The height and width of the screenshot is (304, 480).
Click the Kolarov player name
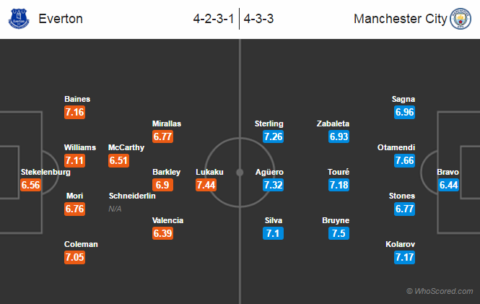[x=401, y=244]
